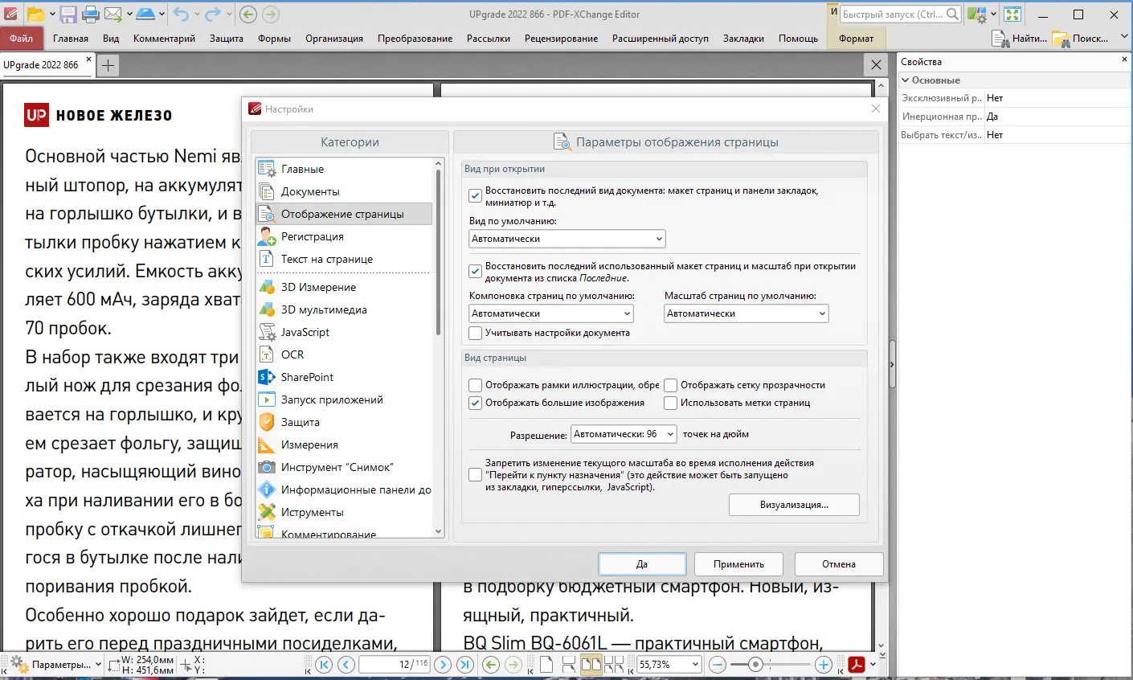The width and height of the screenshot is (1133, 680).
Task: Toggle Восстановить последний использованный макет checkbox
Action: point(475,271)
